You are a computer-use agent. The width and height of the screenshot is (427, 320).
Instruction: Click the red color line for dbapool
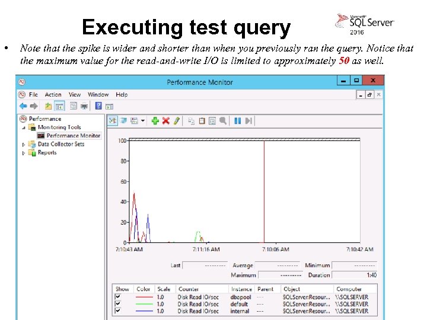[x=144, y=297]
